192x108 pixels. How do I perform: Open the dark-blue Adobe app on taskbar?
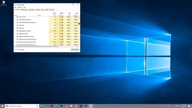click(61, 106)
